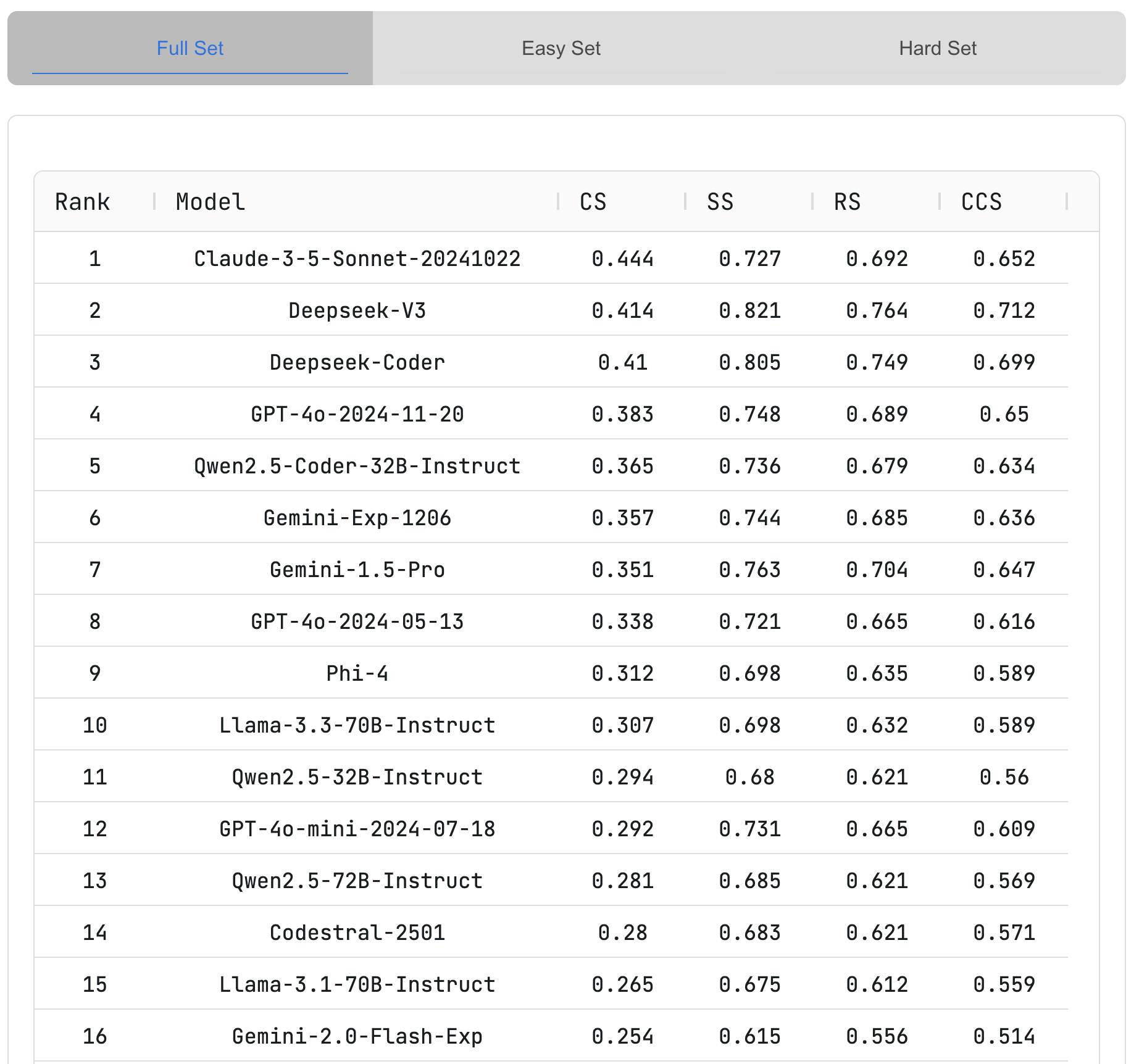Select the Codestral-2501 model cell

click(357, 933)
